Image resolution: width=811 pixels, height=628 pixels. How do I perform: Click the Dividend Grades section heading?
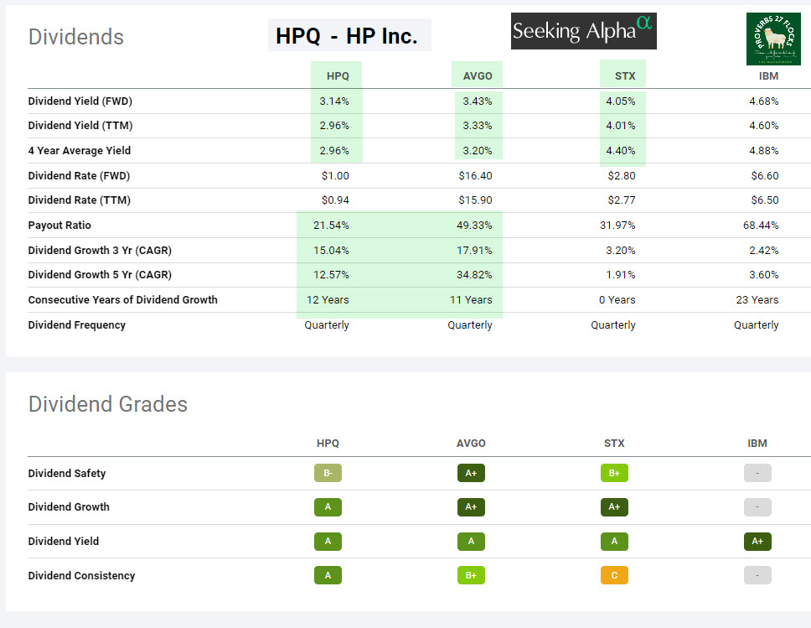pyautogui.click(x=108, y=404)
